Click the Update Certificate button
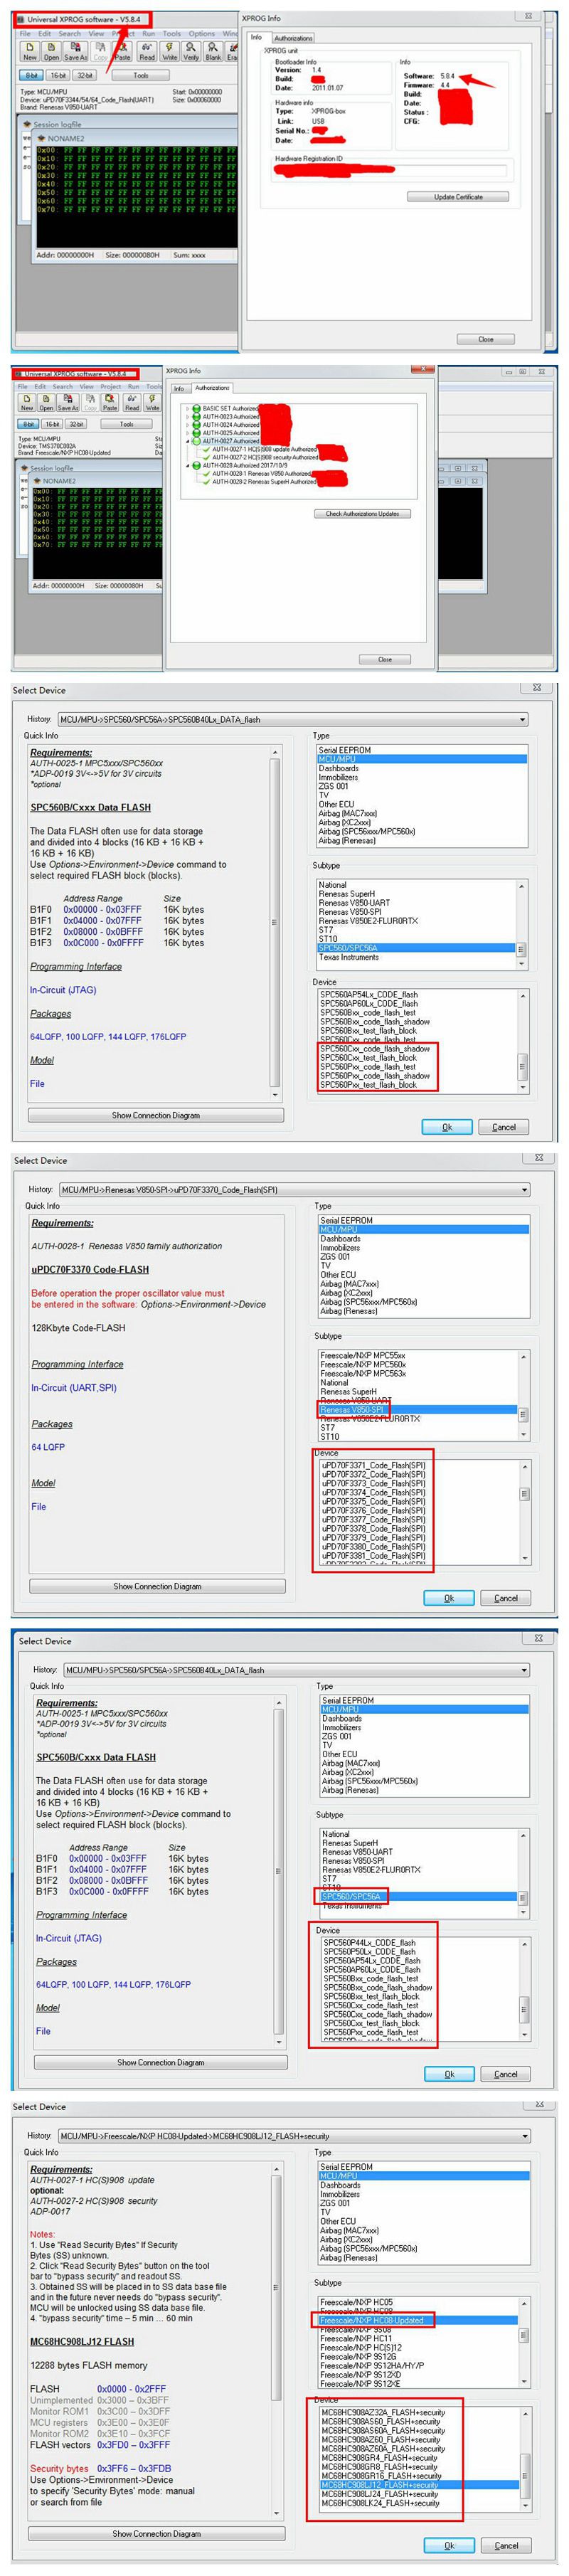569x2576 pixels. [x=458, y=197]
